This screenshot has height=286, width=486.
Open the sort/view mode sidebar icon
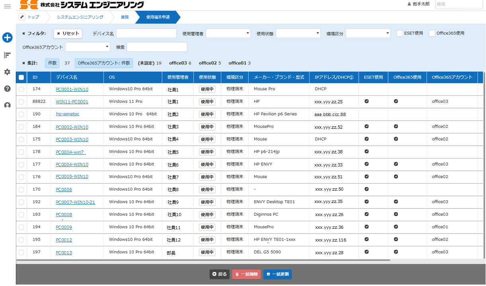click(7, 55)
